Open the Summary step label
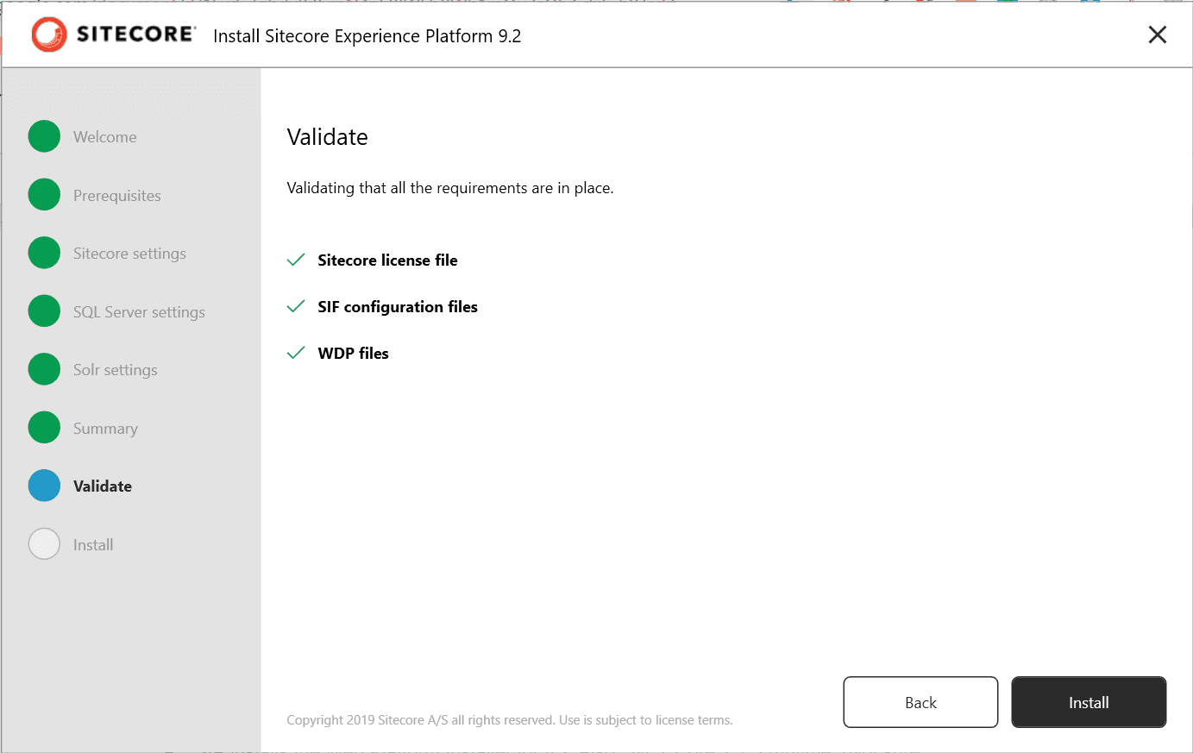Image resolution: width=1193 pixels, height=753 pixels. click(x=105, y=429)
